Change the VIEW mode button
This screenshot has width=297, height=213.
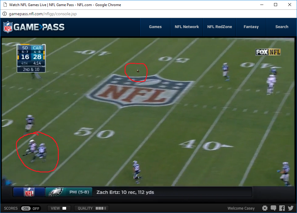[59, 208]
